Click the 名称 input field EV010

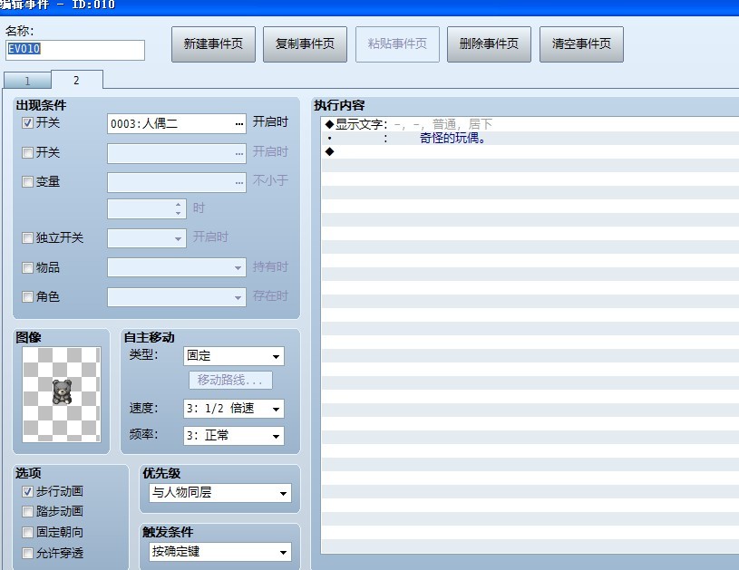pyautogui.click(x=75, y=50)
